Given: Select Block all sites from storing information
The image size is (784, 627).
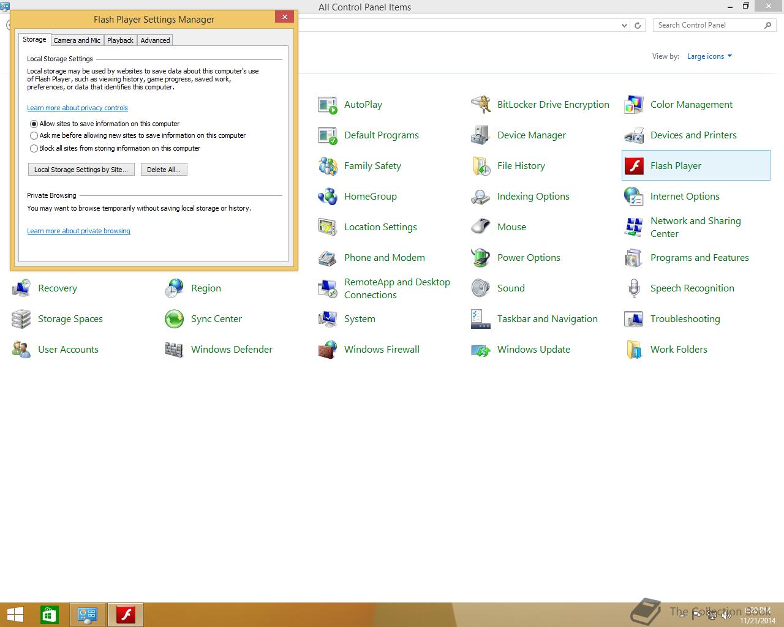Looking at the screenshot, I should 34,148.
